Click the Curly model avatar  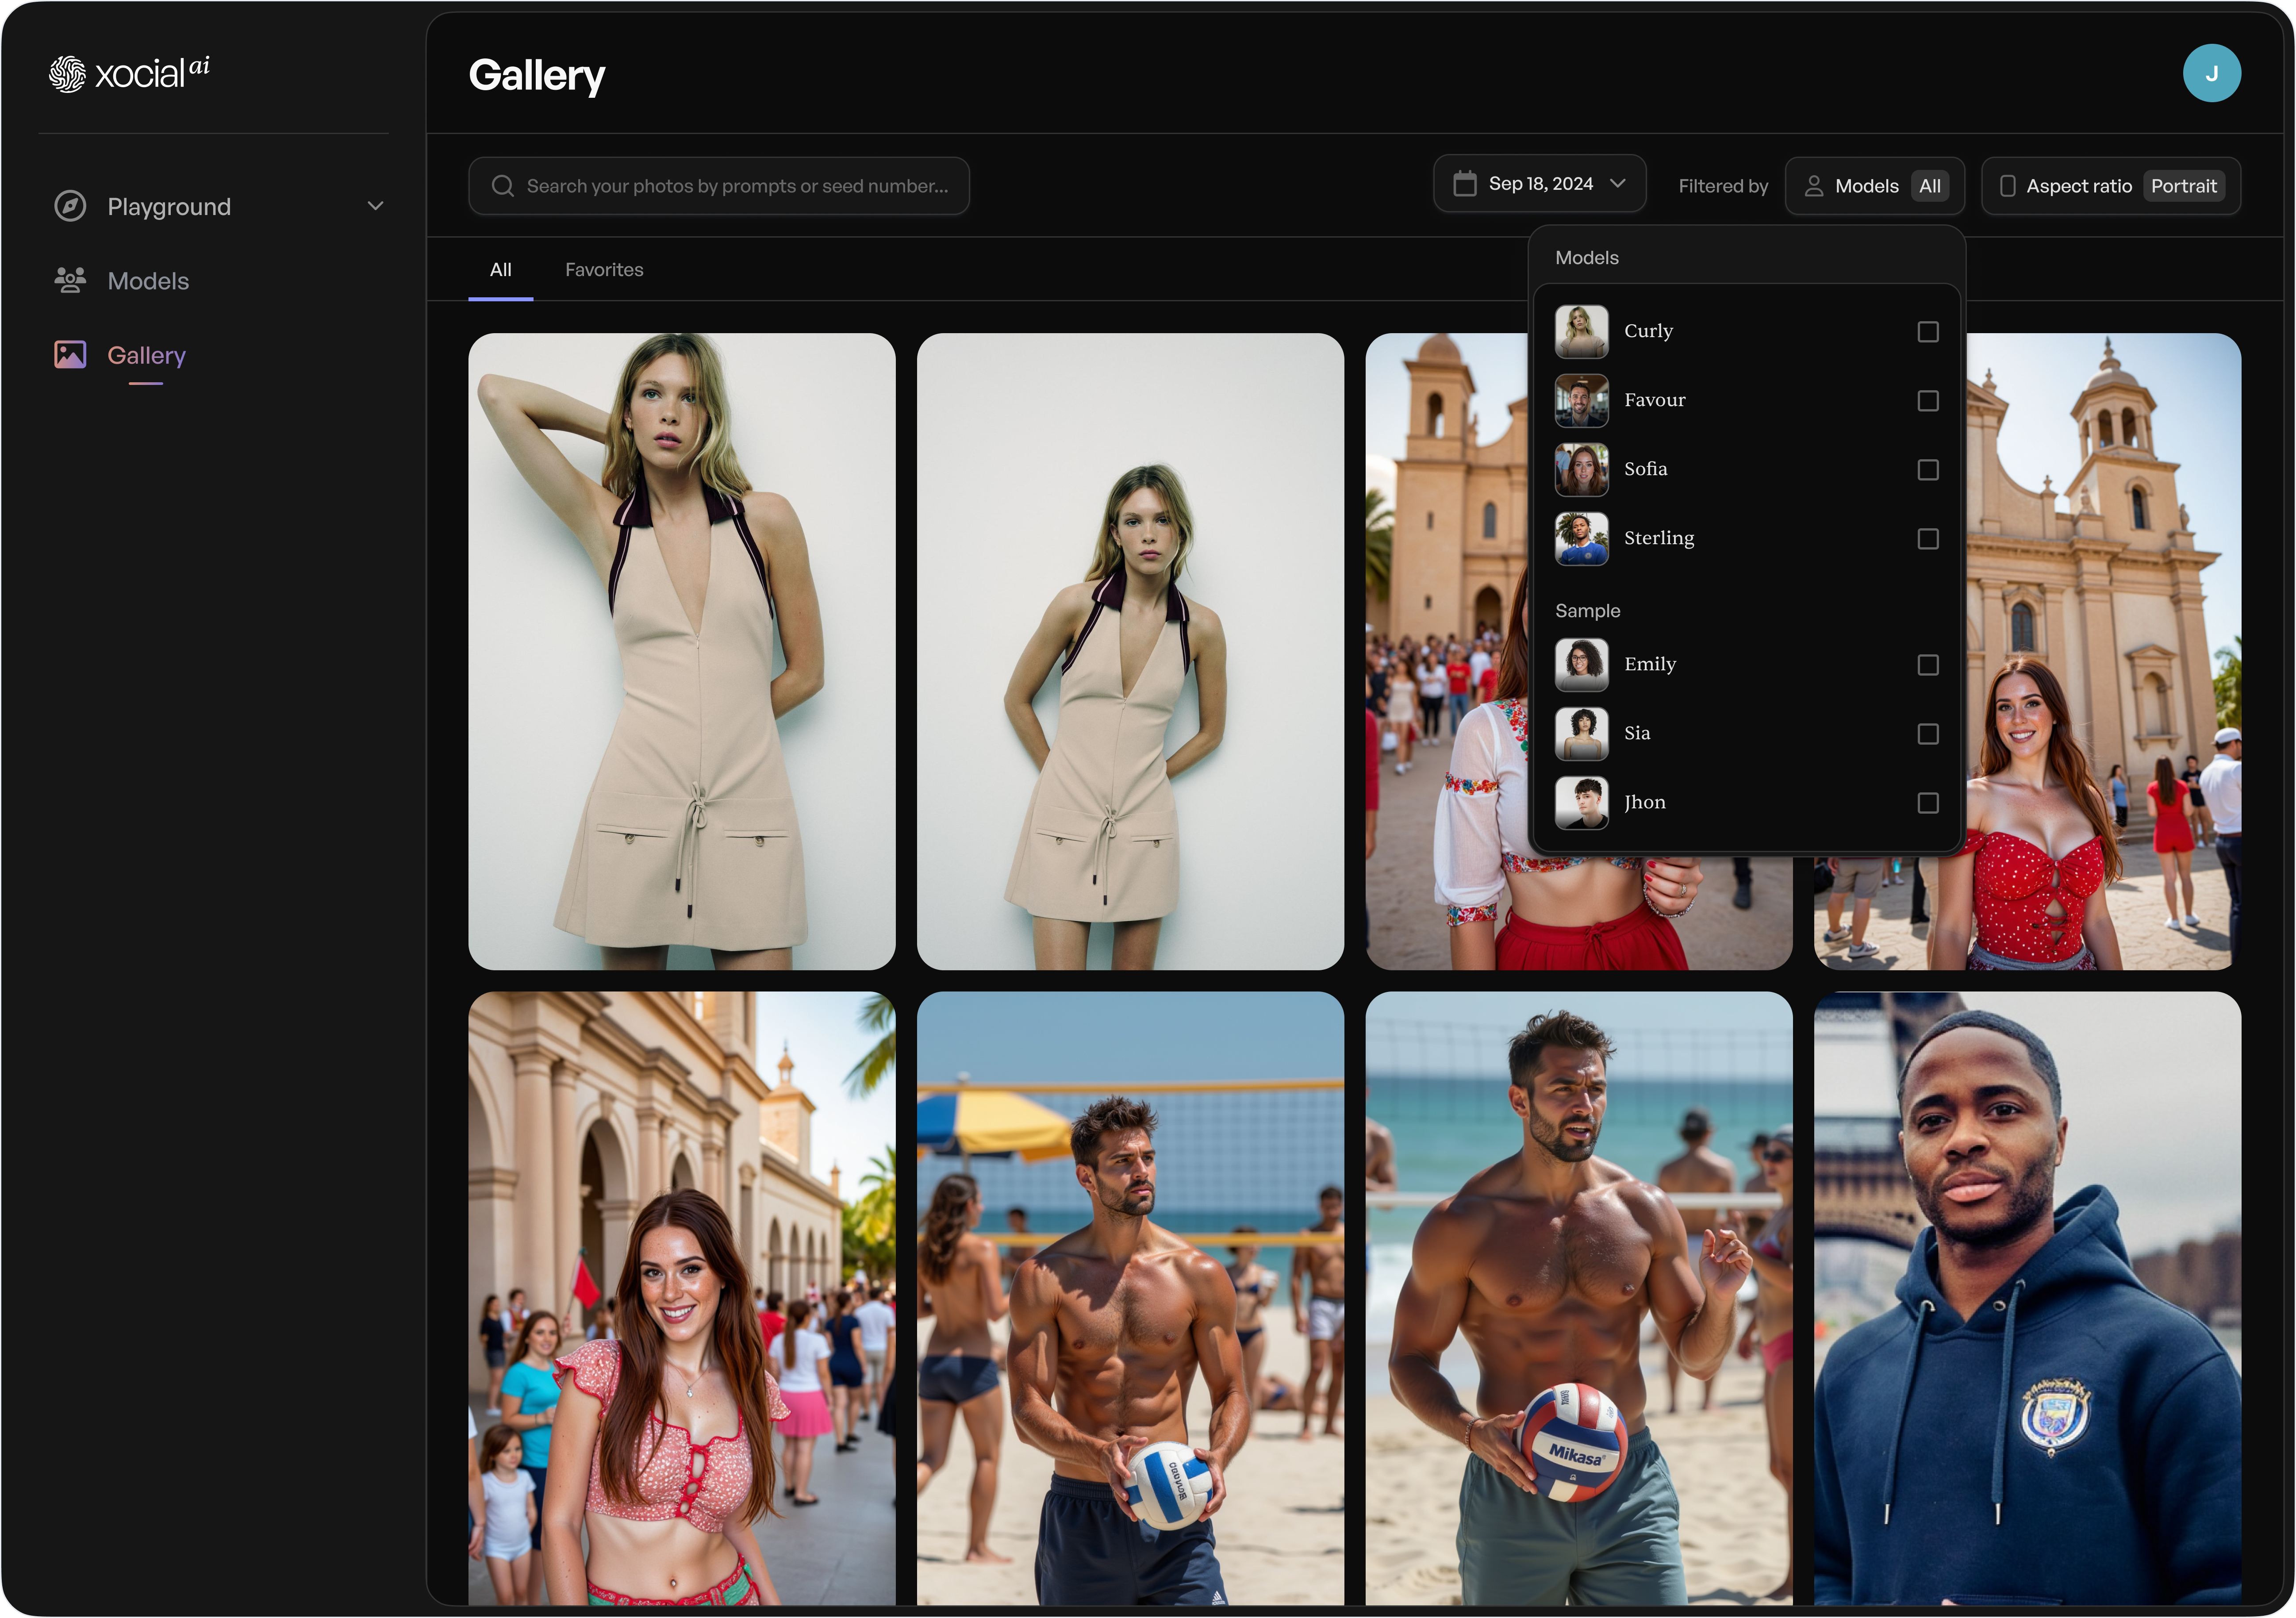1582,331
